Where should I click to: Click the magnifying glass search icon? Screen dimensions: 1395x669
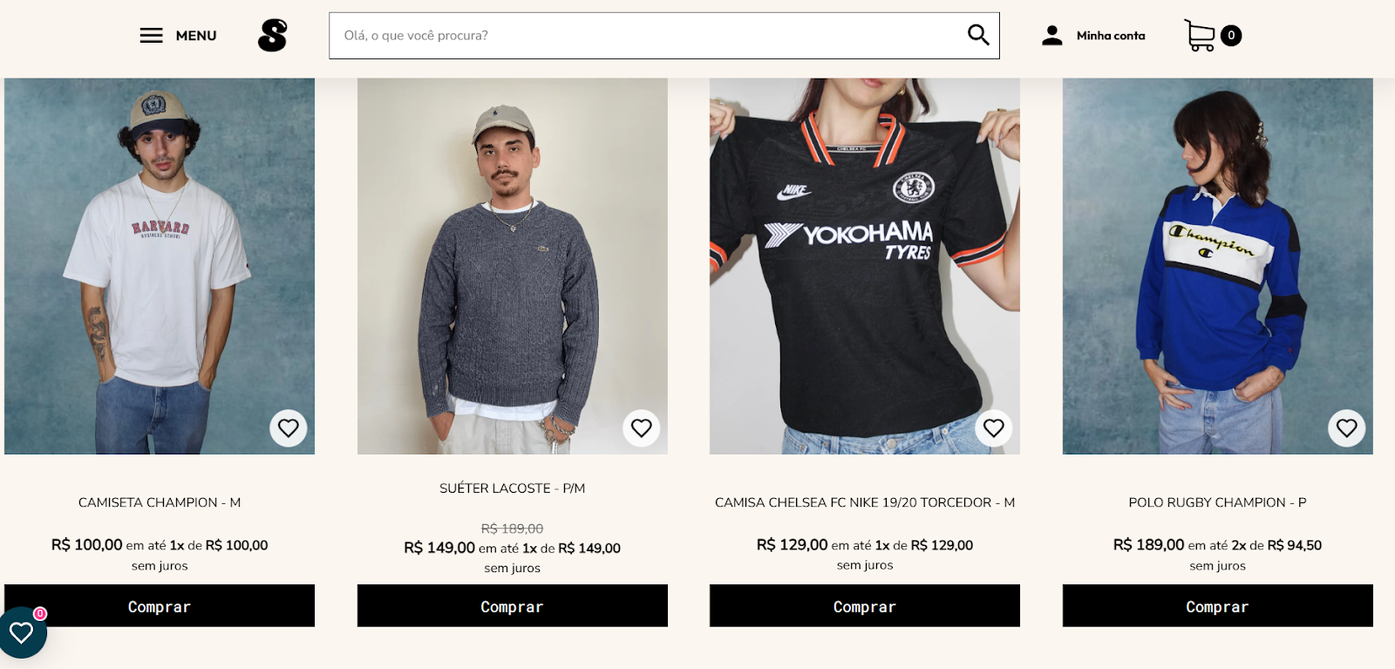(978, 35)
